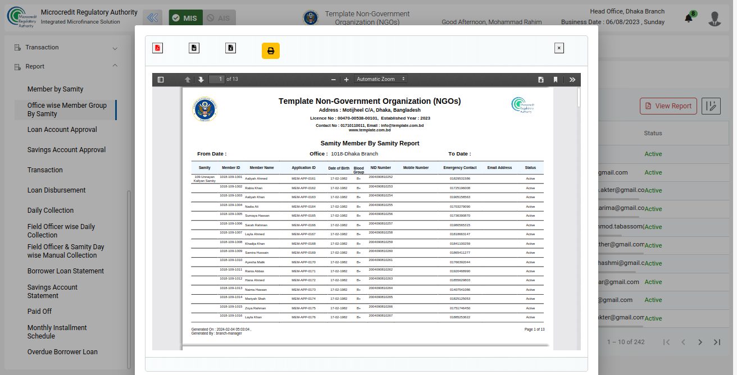
Task: Open Office wise Member Group By Samity
Action: coord(67,109)
